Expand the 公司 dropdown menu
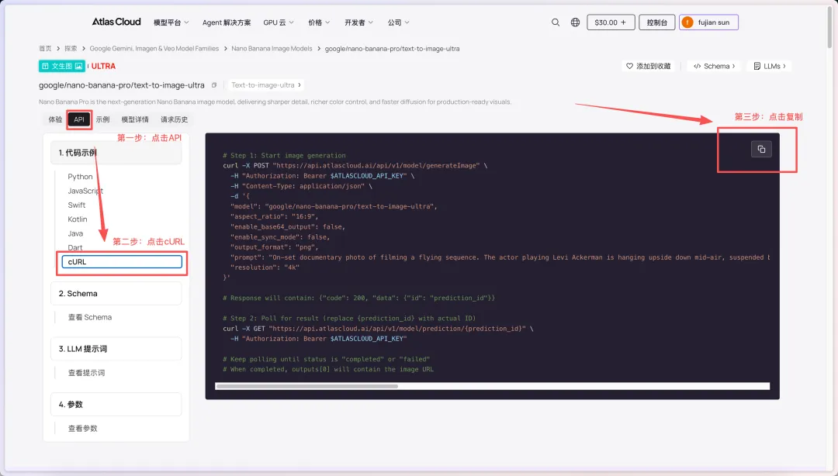 tap(399, 22)
